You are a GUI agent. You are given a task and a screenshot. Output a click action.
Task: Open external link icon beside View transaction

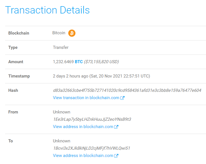click(x=122, y=98)
